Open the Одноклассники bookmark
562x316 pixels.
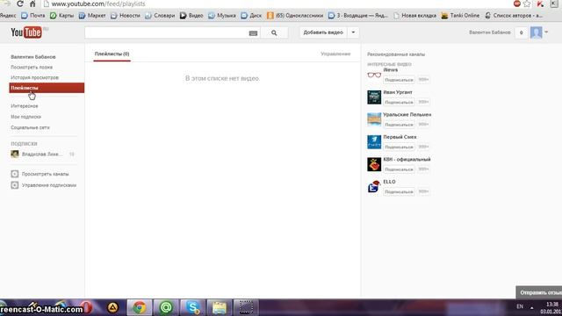coord(295,16)
